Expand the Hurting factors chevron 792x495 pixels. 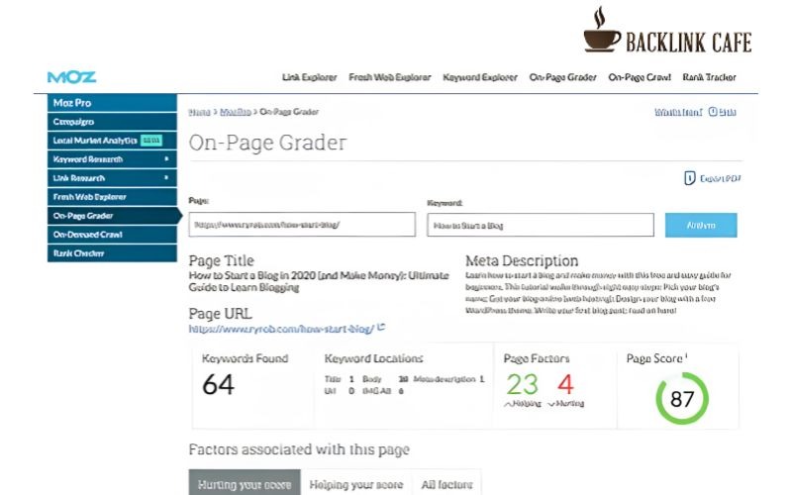point(551,404)
